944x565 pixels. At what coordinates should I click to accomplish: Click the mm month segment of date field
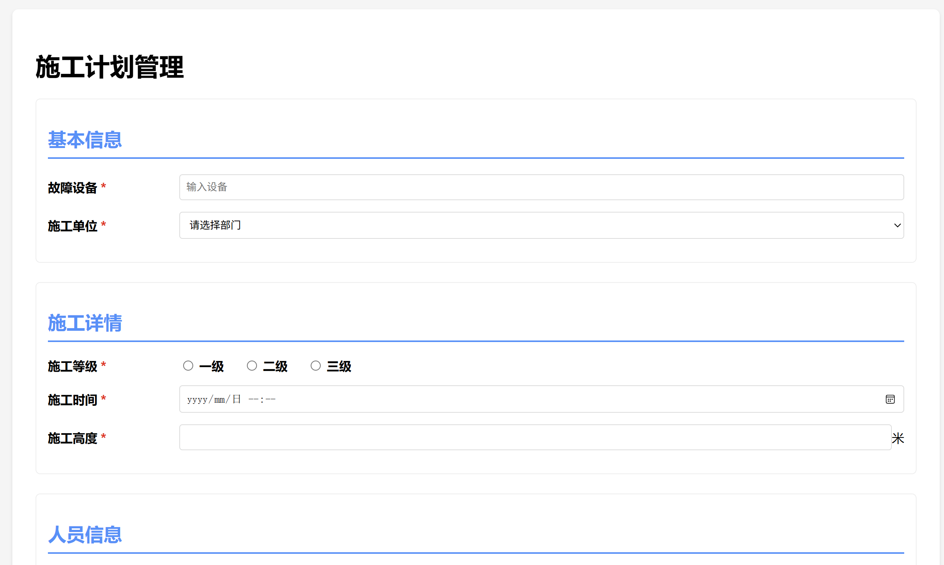[x=219, y=400]
